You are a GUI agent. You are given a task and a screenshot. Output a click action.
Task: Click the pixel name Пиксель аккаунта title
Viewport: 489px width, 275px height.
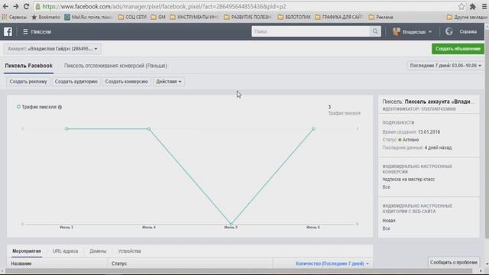439,102
